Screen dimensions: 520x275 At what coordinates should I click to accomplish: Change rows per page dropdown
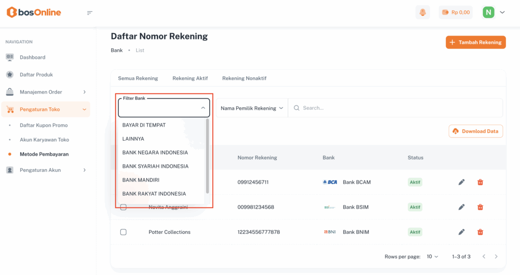[432, 257]
